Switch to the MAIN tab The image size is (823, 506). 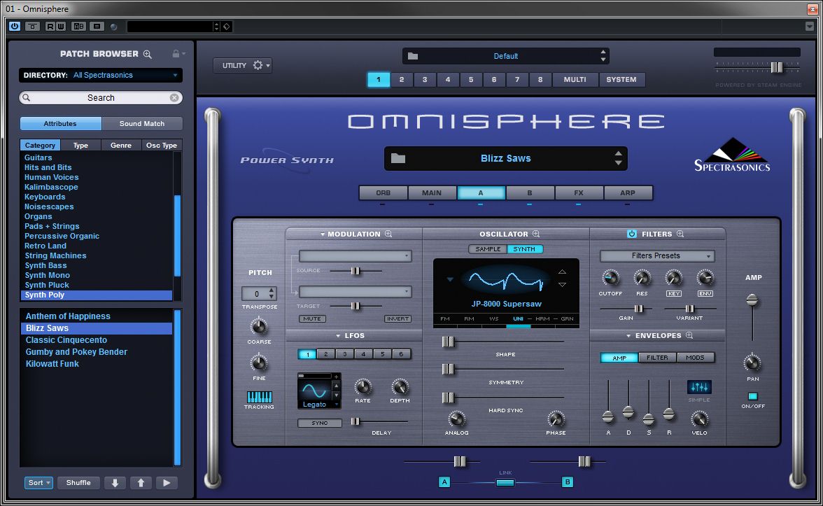(x=431, y=192)
